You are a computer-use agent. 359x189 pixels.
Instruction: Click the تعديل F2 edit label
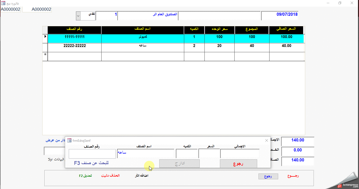pos(86,175)
